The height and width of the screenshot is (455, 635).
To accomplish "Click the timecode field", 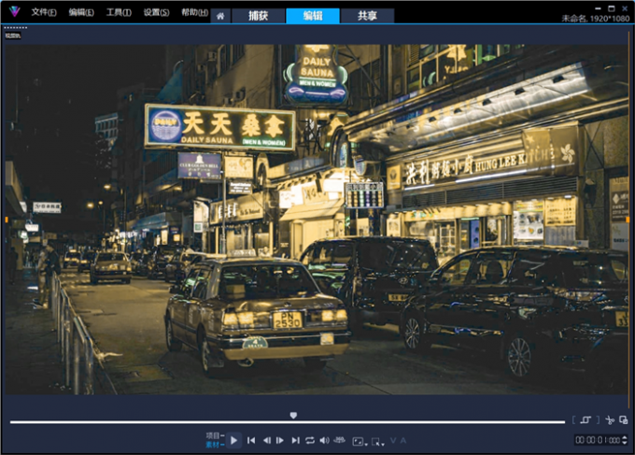I will point(598,440).
